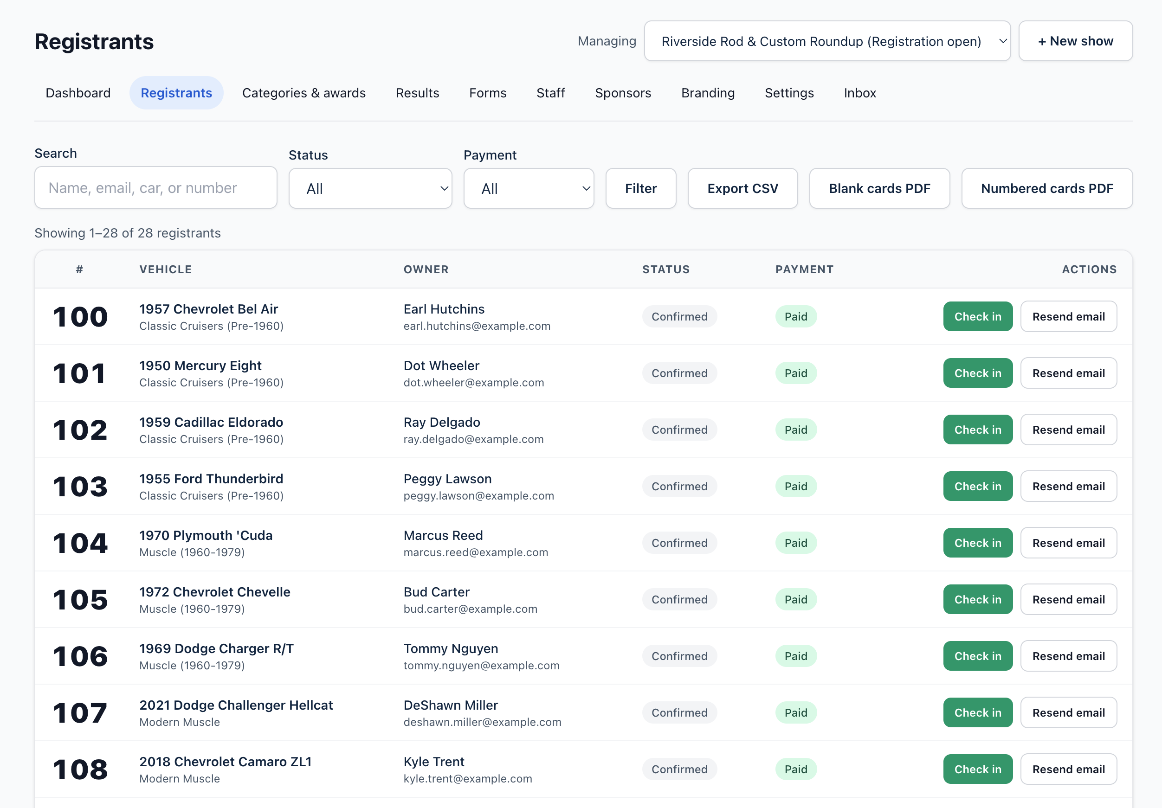Click the + New show button
1162x808 pixels.
[x=1075, y=41]
